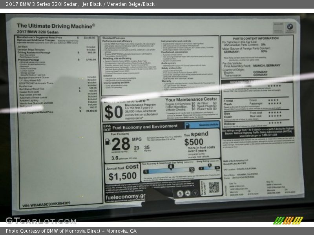The height and width of the screenshot is (235, 314).
Task: Click the VIN WBA8A9C30HK864389
Action: coord(46,204)
